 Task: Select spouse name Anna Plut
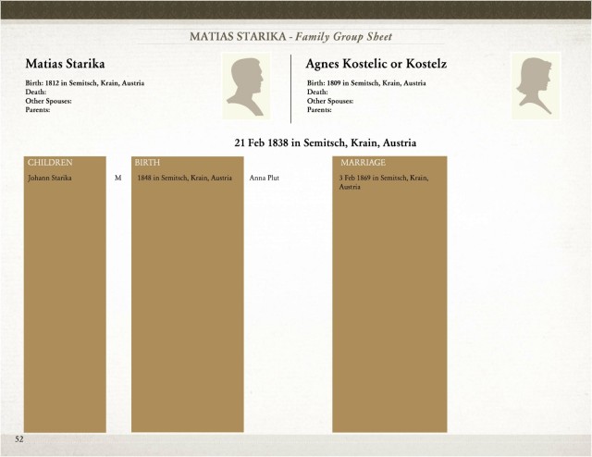pos(265,178)
